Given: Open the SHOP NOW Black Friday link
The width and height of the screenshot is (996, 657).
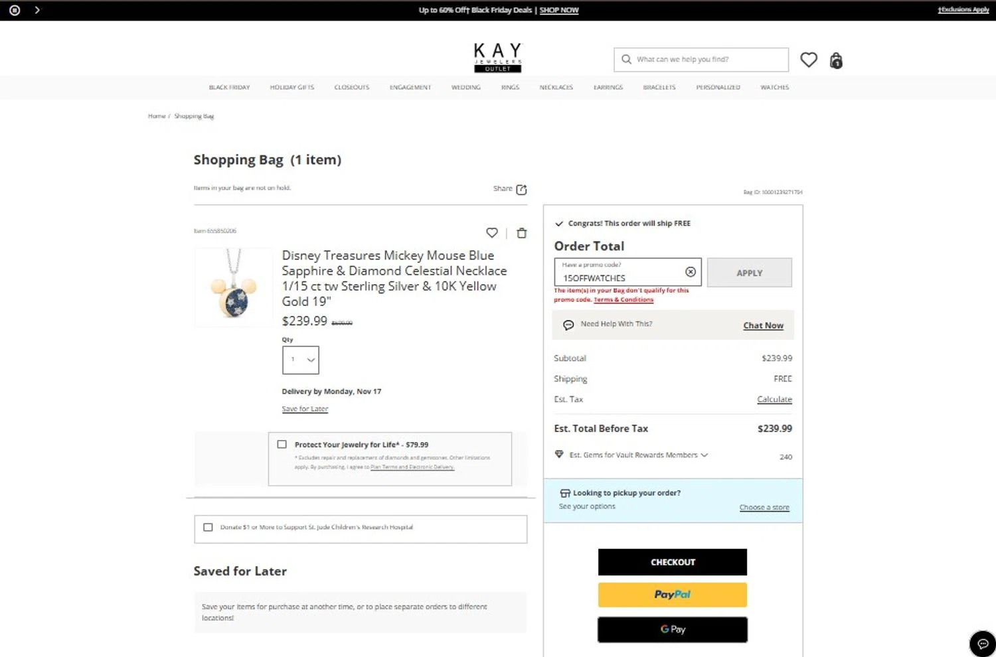Looking at the screenshot, I should pyautogui.click(x=559, y=10).
